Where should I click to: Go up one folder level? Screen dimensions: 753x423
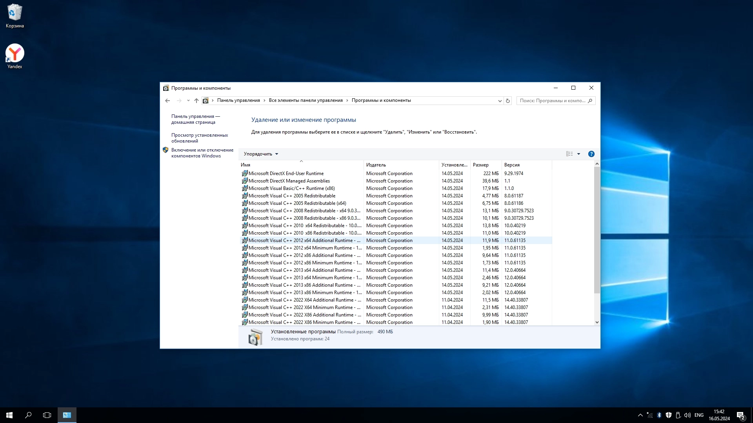pyautogui.click(x=196, y=101)
